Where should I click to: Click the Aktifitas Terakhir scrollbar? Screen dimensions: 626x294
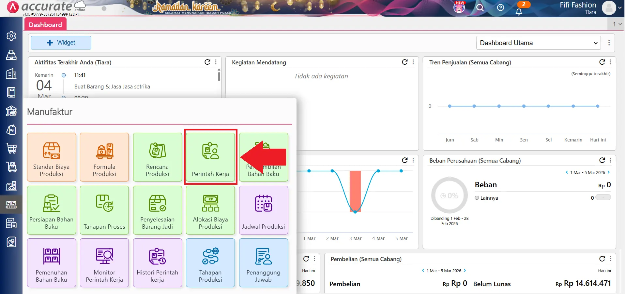[219, 76]
